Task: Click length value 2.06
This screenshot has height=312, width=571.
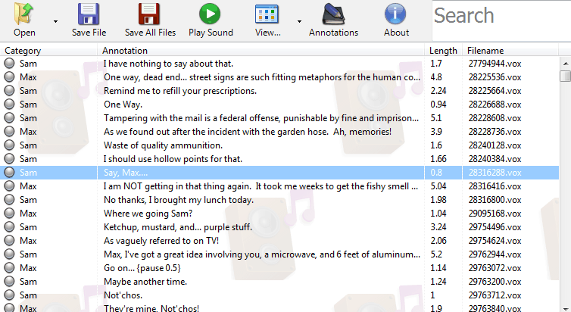Action: [438, 241]
